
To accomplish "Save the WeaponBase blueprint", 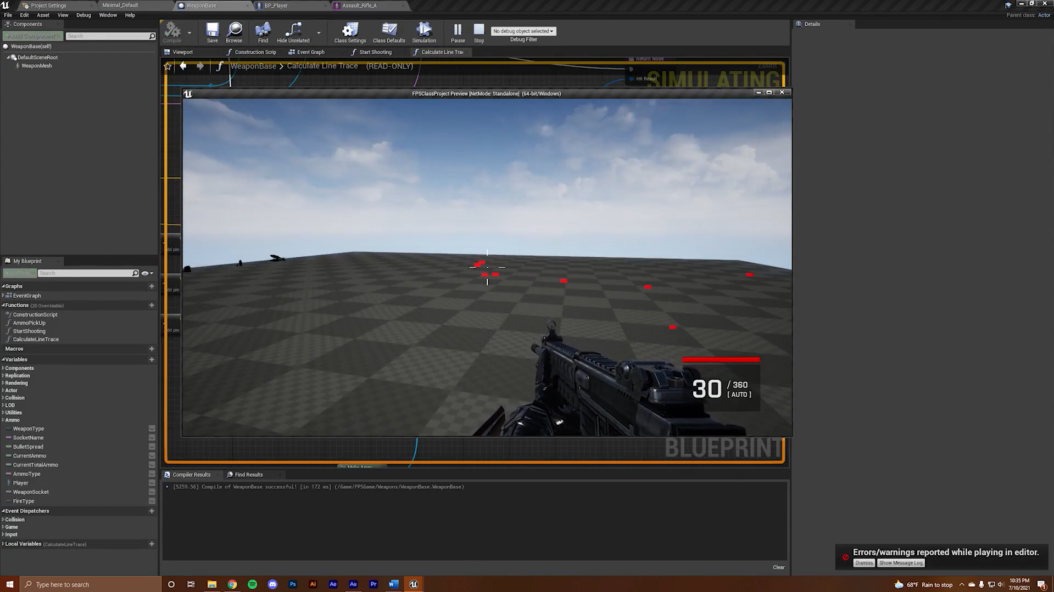I will coord(212,32).
